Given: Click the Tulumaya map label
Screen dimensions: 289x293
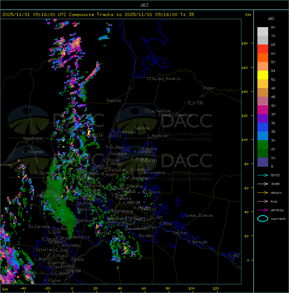Looking at the screenshot, I should 118,153.
